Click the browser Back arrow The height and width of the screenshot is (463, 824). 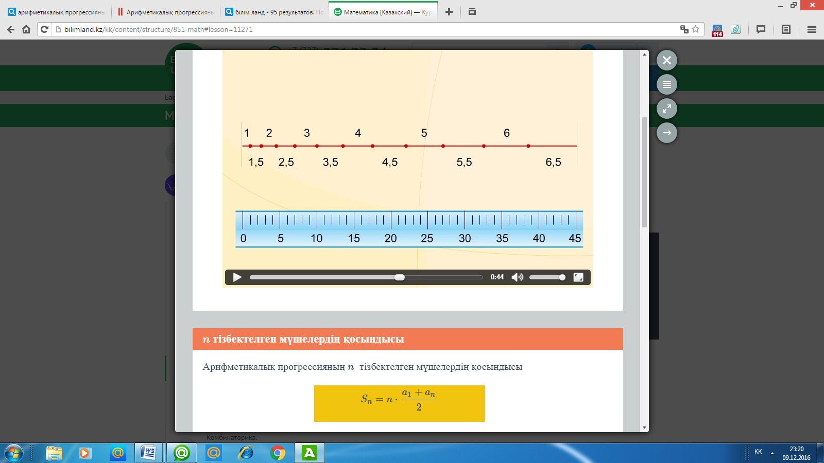(11, 29)
